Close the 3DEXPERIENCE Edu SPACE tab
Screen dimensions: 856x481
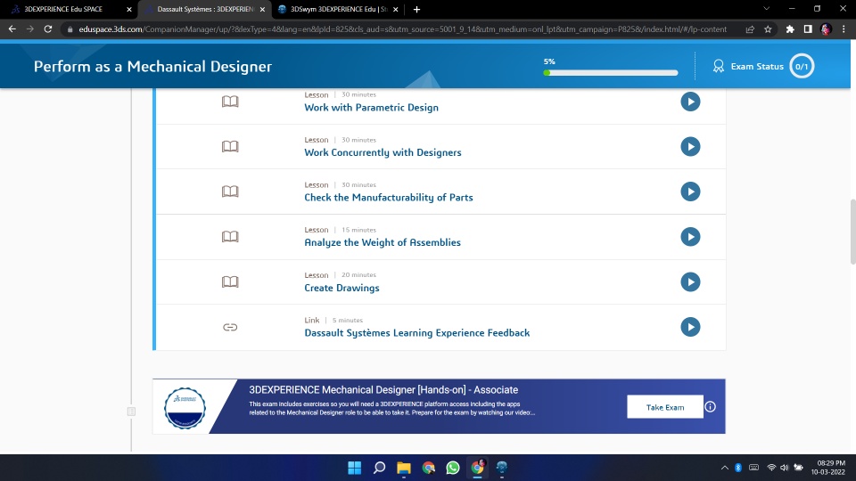pos(128,9)
